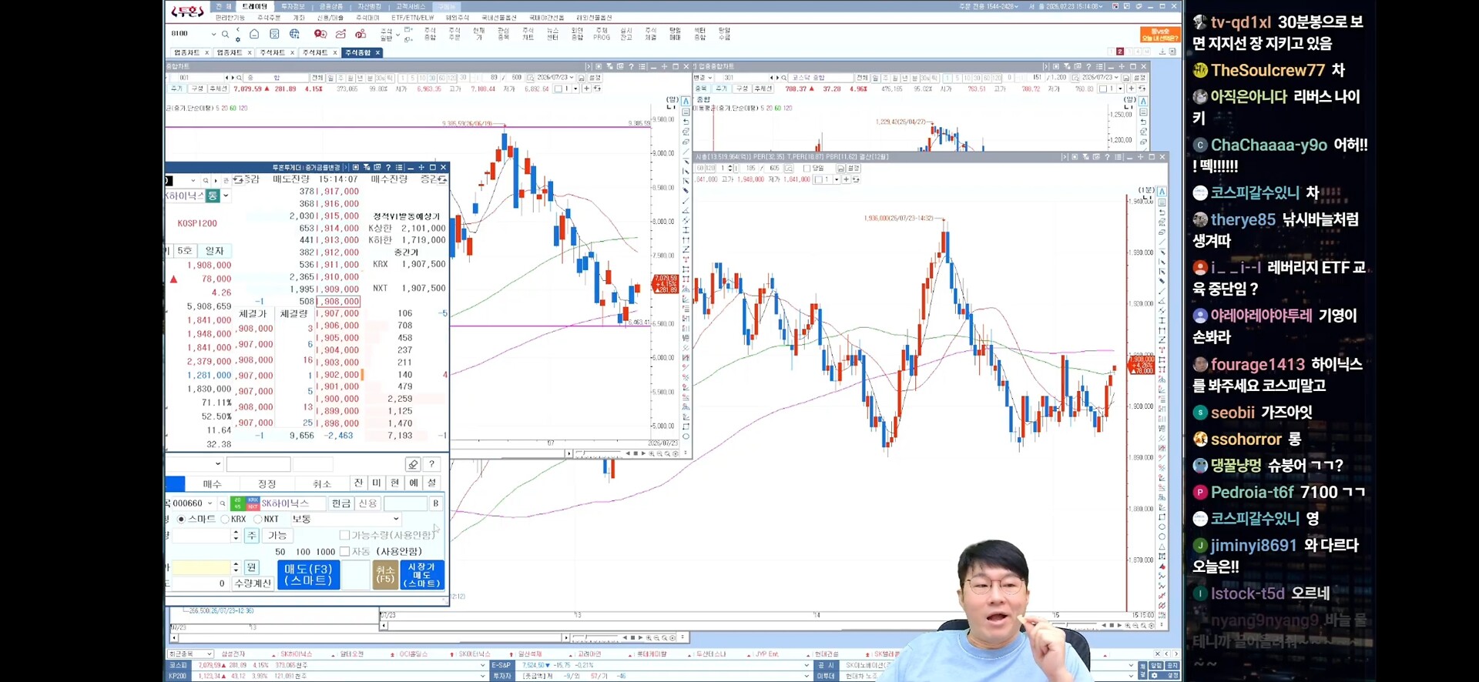Open the 보통 order type dropdown
Viewport: 1479px width, 682px height.
345,520
